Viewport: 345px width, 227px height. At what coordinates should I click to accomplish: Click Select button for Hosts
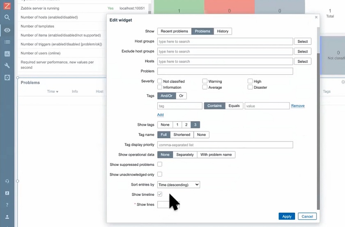(303, 62)
